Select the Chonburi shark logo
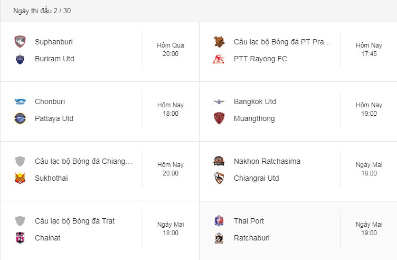Image resolution: width=397 pixels, height=260 pixels. click(20, 101)
